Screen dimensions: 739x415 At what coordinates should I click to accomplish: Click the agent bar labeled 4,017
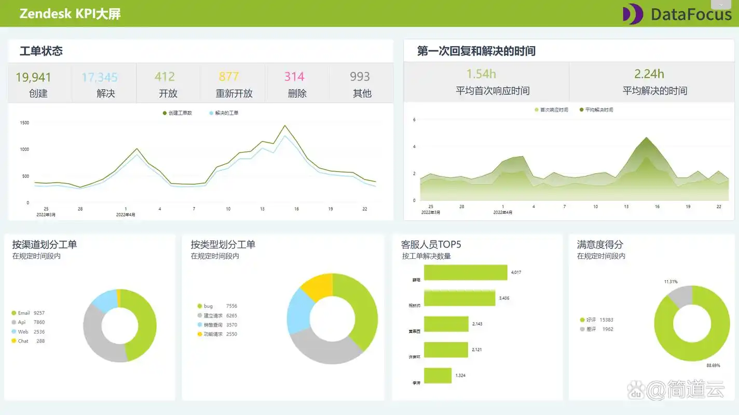(x=466, y=272)
